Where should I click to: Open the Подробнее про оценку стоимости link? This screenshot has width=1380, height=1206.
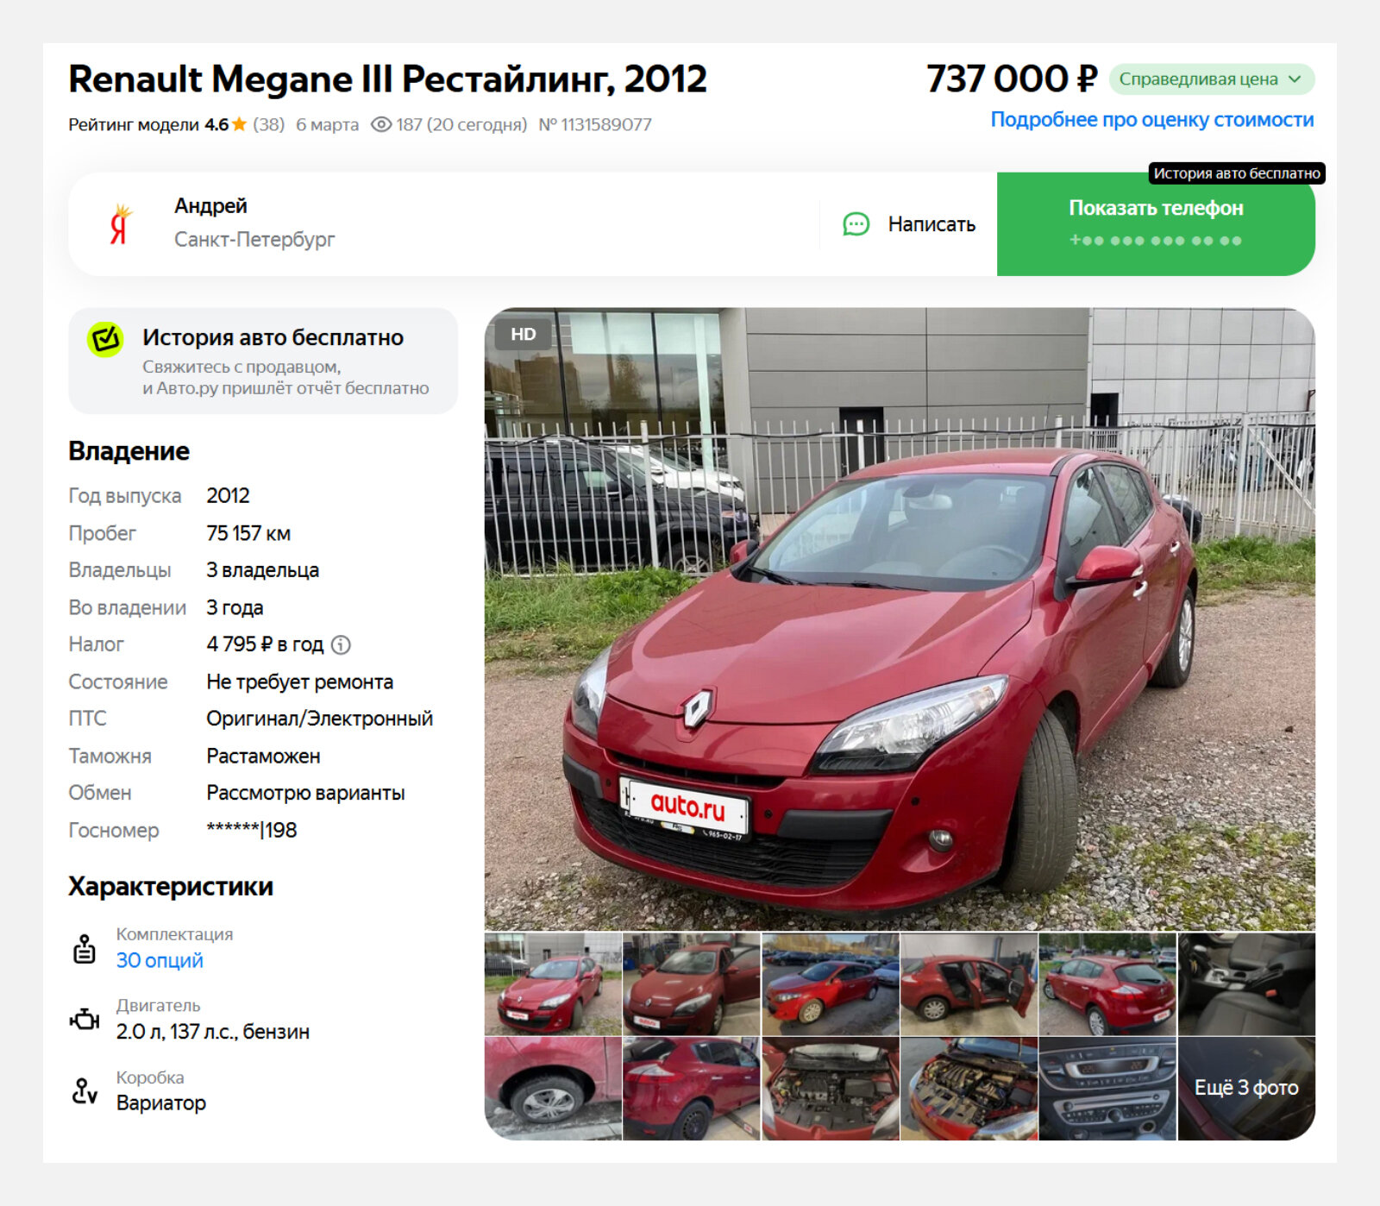coord(1152,120)
